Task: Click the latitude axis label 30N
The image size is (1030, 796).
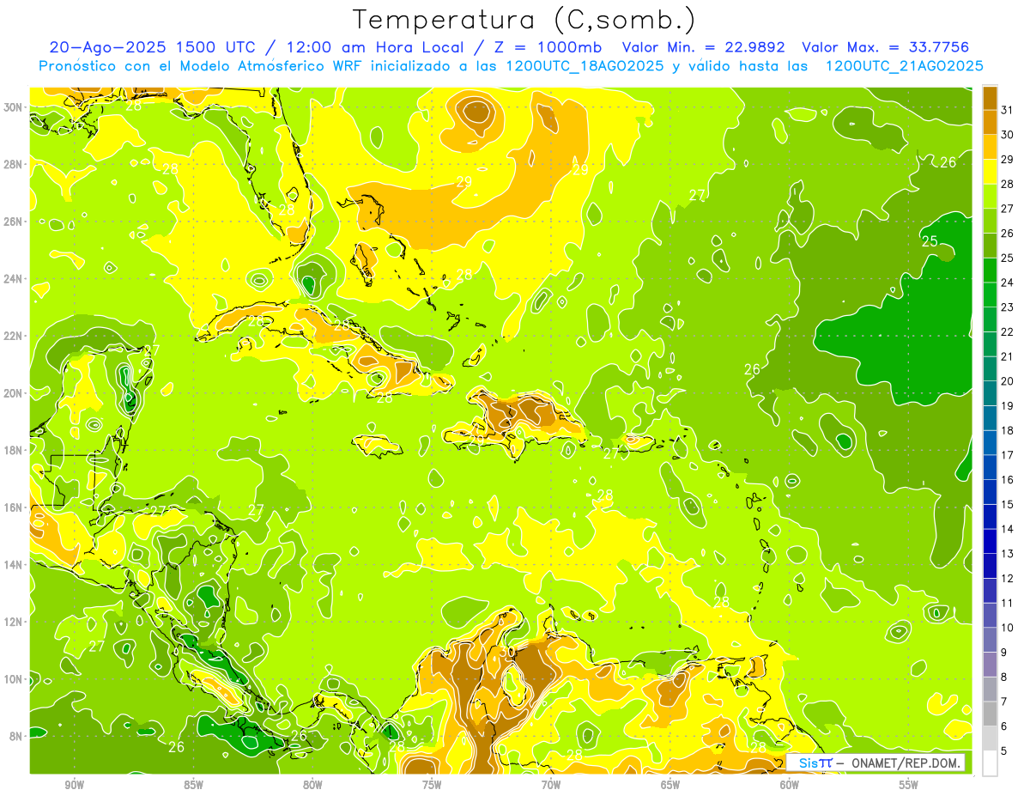Action: click(13, 107)
